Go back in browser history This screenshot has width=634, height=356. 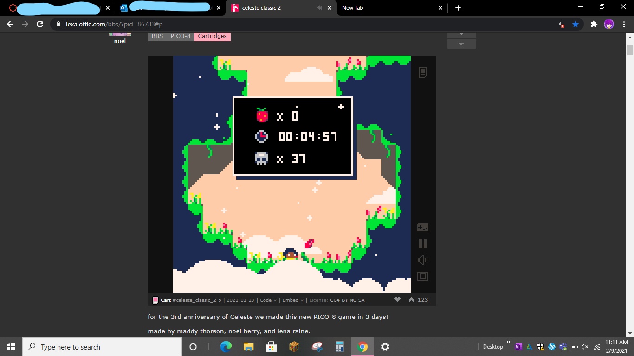tap(10, 24)
